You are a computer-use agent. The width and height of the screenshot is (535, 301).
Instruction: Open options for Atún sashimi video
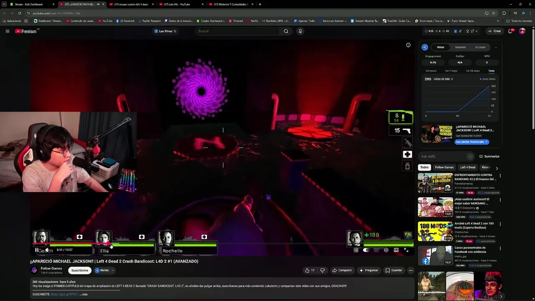click(x=500, y=200)
